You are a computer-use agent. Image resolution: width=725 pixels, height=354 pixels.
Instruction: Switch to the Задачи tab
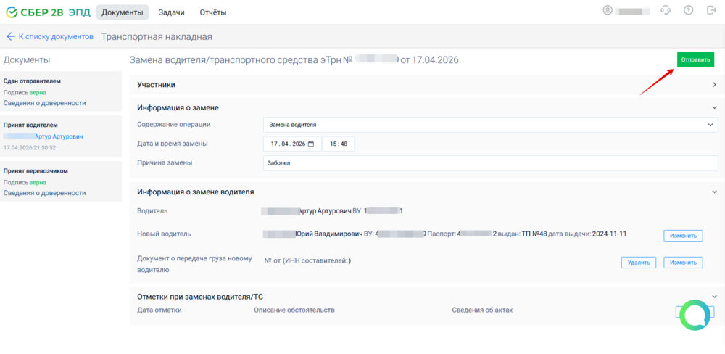172,12
